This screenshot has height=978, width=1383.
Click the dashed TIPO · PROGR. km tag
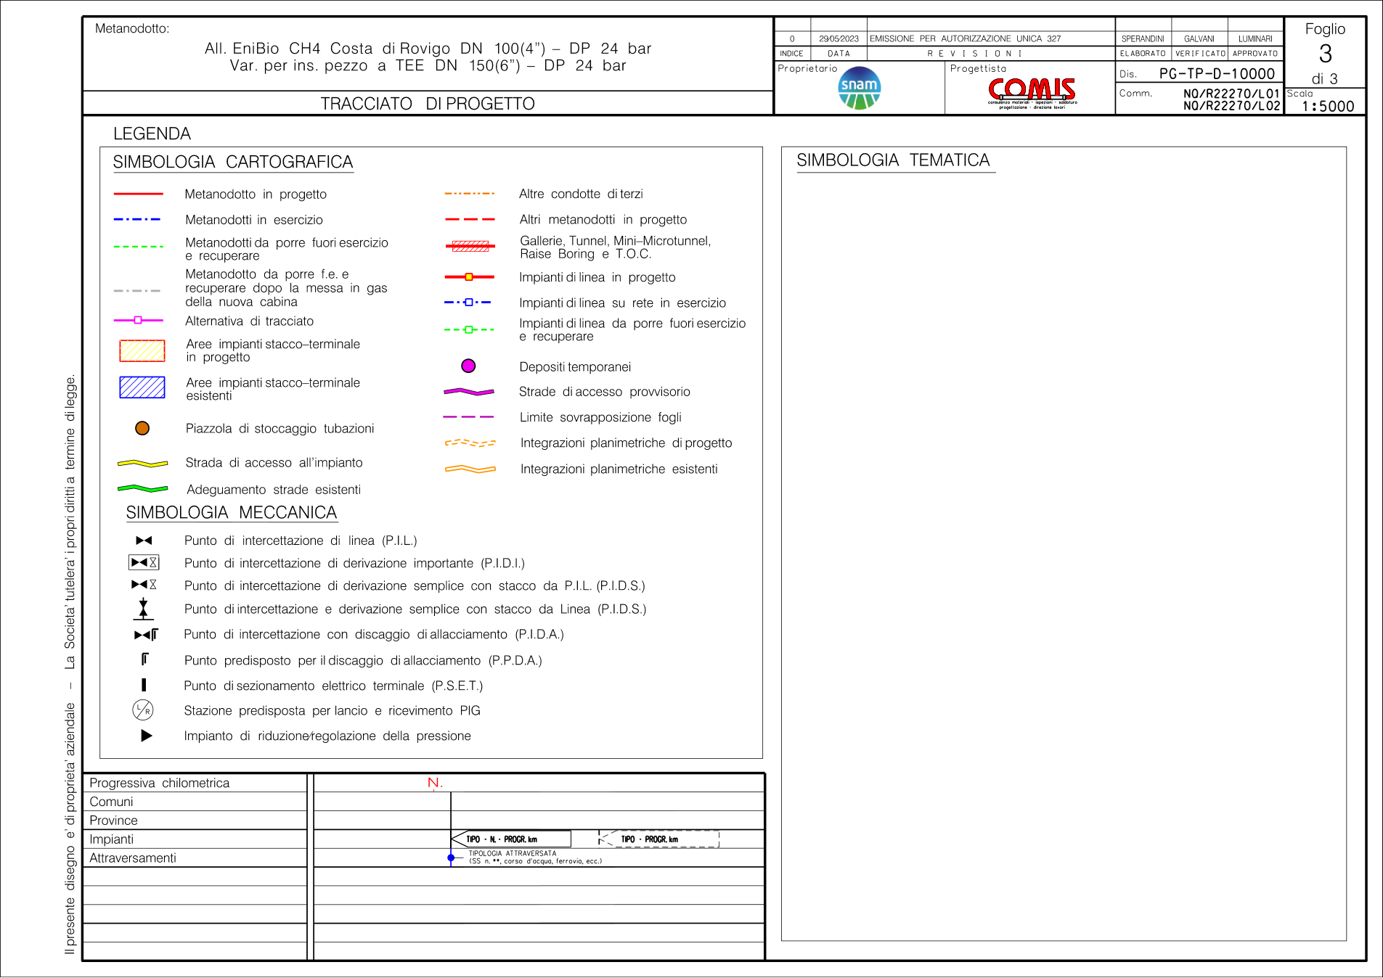click(x=659, y=839)
